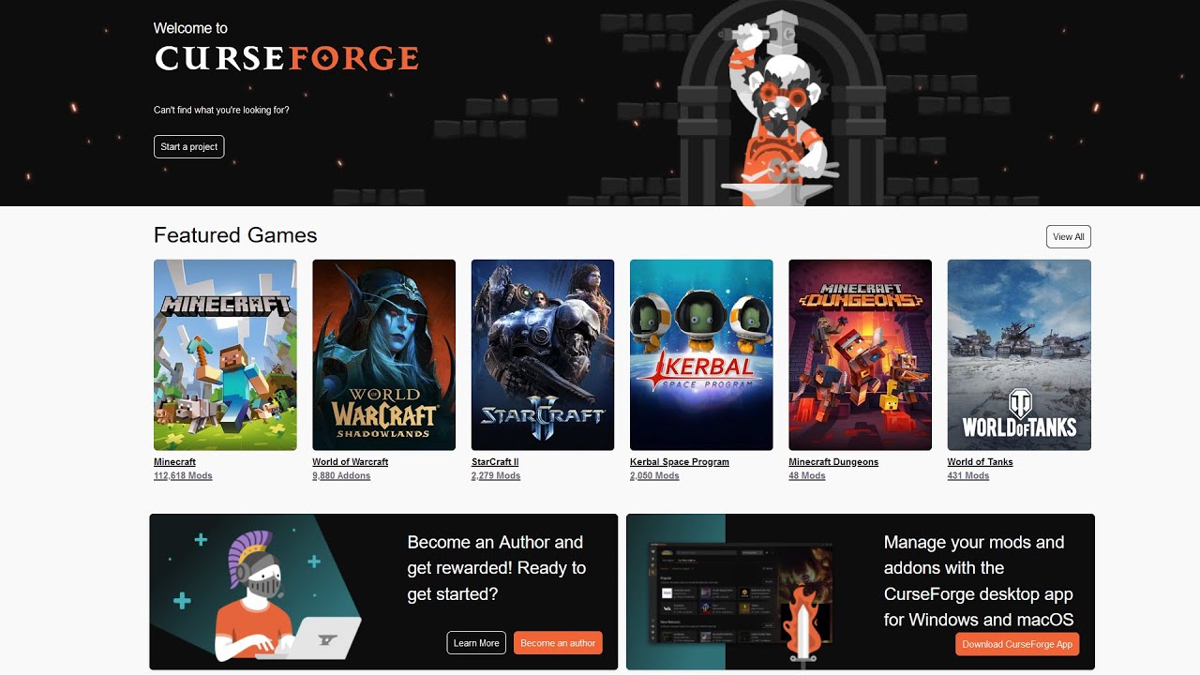The image size is (1200, 675).
Task: View All featured games
Action: (x=1069, y=237)
